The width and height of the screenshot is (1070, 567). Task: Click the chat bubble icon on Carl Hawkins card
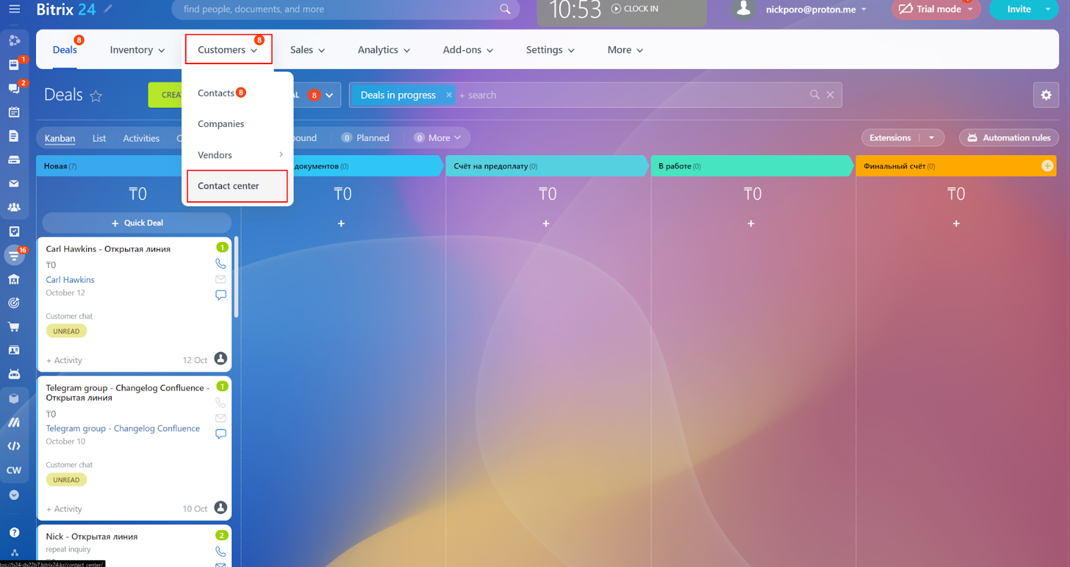click(x=221, y=295)
